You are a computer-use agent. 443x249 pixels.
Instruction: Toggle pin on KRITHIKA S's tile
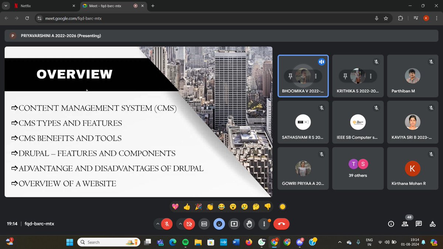(x=345, y=76)
